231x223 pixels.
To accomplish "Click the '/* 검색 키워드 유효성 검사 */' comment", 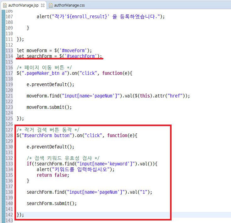I will (63, 158).
